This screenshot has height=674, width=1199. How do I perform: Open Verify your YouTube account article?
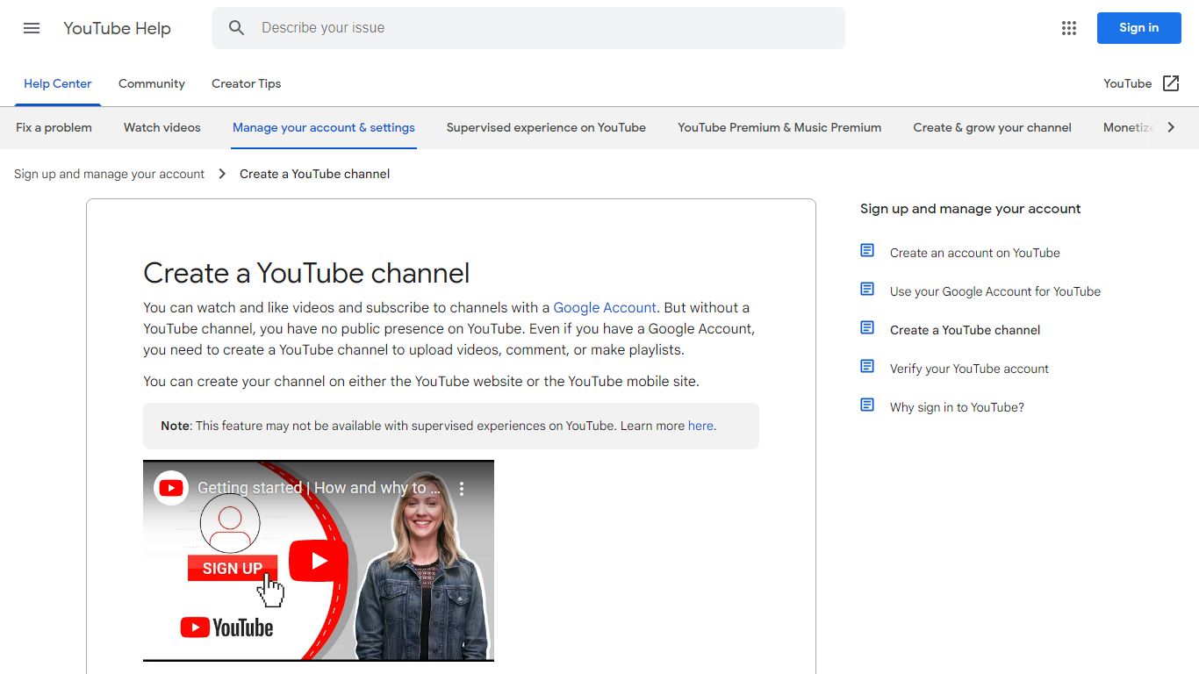point(969,369)
